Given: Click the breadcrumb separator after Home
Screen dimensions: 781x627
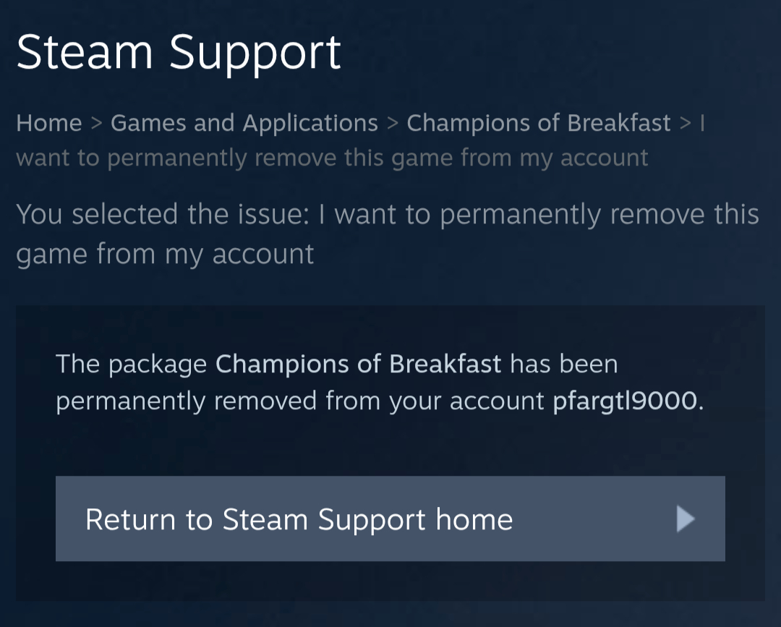Looking at the screenshot, I should (x=96, y=123).
